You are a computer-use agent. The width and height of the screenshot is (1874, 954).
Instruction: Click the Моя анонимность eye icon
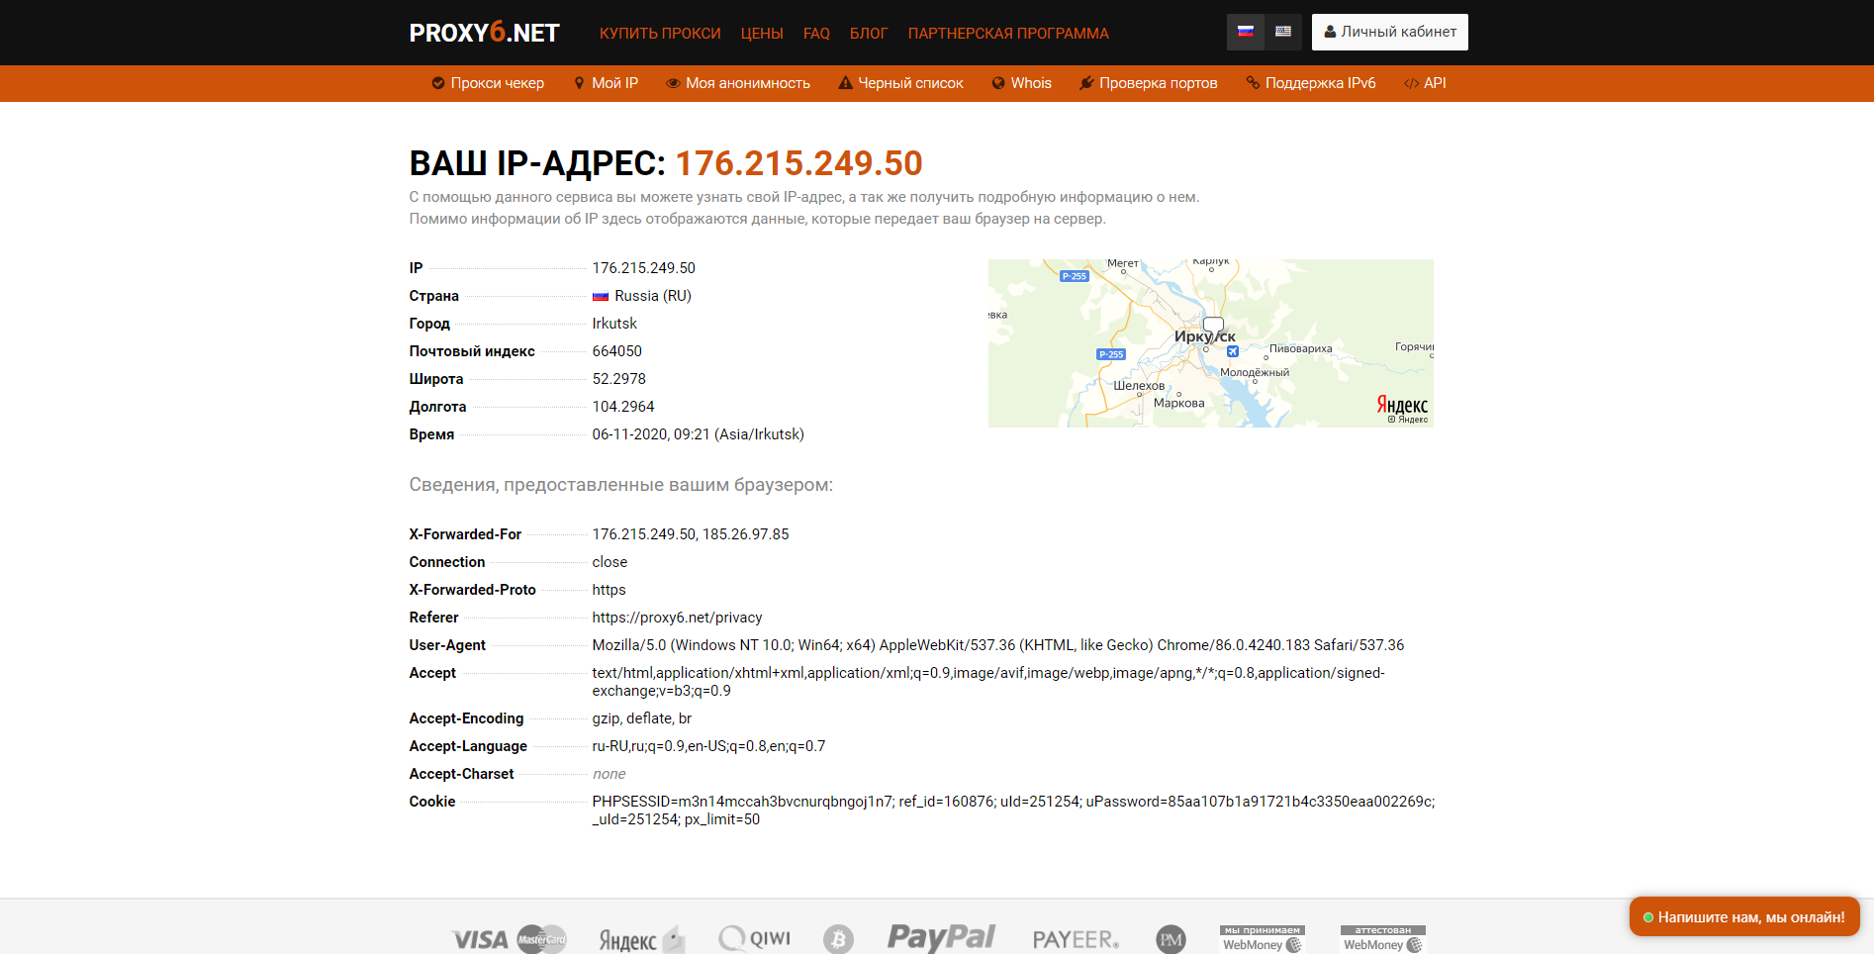pyautogui.click(x=673, y=83)
